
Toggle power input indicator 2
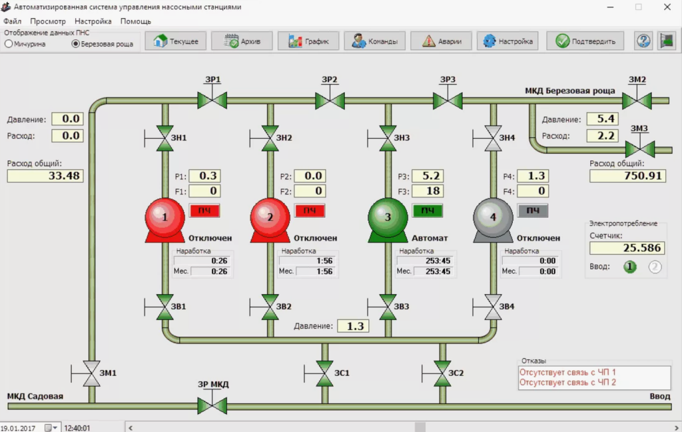655,267
